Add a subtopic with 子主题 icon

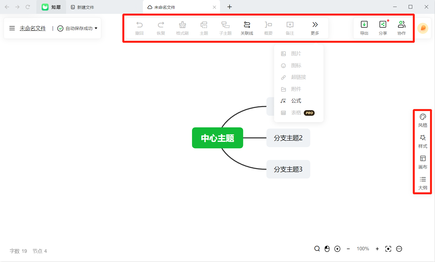point(225,28)
